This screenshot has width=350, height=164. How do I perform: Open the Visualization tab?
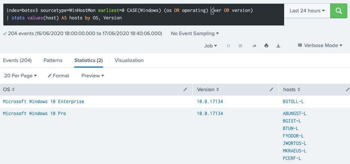129,60
